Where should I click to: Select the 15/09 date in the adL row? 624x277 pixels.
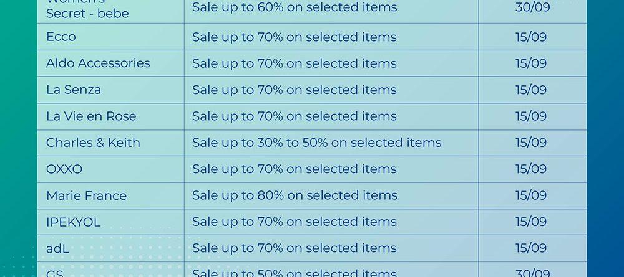[531, 248]
